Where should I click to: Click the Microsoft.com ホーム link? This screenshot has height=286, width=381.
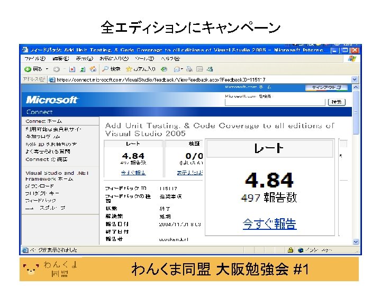pos(248,87)
